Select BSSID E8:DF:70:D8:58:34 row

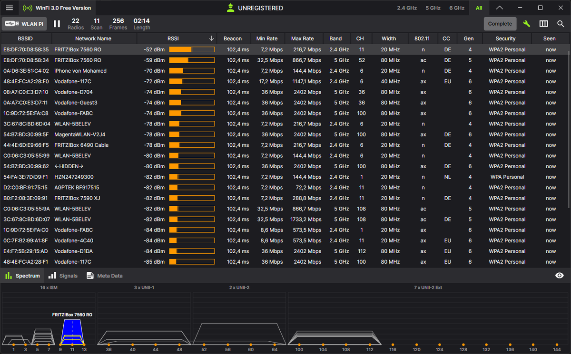coord(285,60)
